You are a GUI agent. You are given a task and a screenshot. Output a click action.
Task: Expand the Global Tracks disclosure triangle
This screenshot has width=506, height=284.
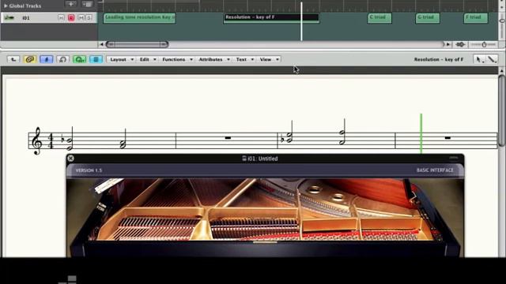point(6,6)
